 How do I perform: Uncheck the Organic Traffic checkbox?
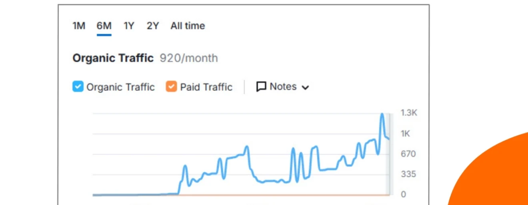(78, 87)
